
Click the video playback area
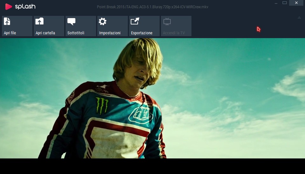click(153, 98)
